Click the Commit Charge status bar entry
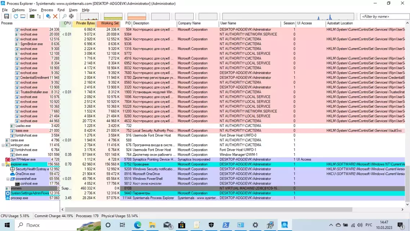 54,216
